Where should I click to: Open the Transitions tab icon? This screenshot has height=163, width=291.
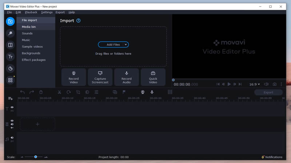tap(10, 45)
